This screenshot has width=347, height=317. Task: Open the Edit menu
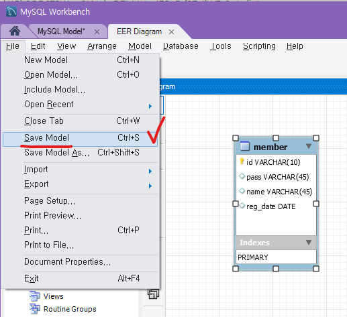point(38,46)
